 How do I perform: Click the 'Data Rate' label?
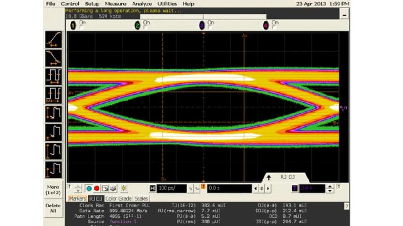click(92, 211)
